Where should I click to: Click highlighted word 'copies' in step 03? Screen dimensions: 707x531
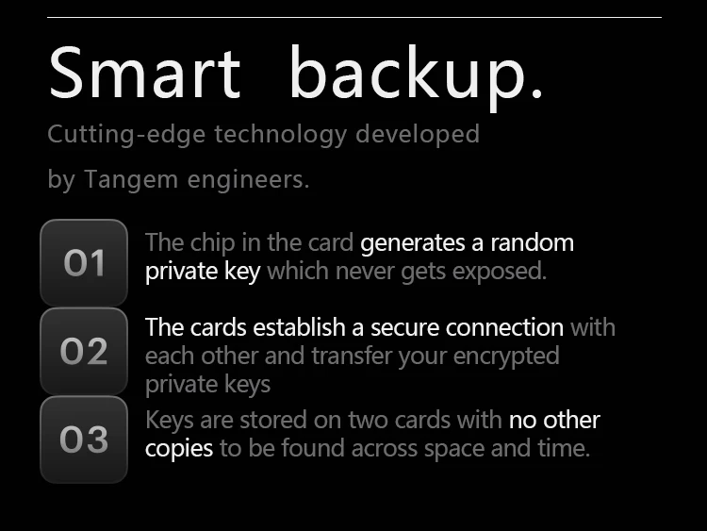[x=179, y=448]
